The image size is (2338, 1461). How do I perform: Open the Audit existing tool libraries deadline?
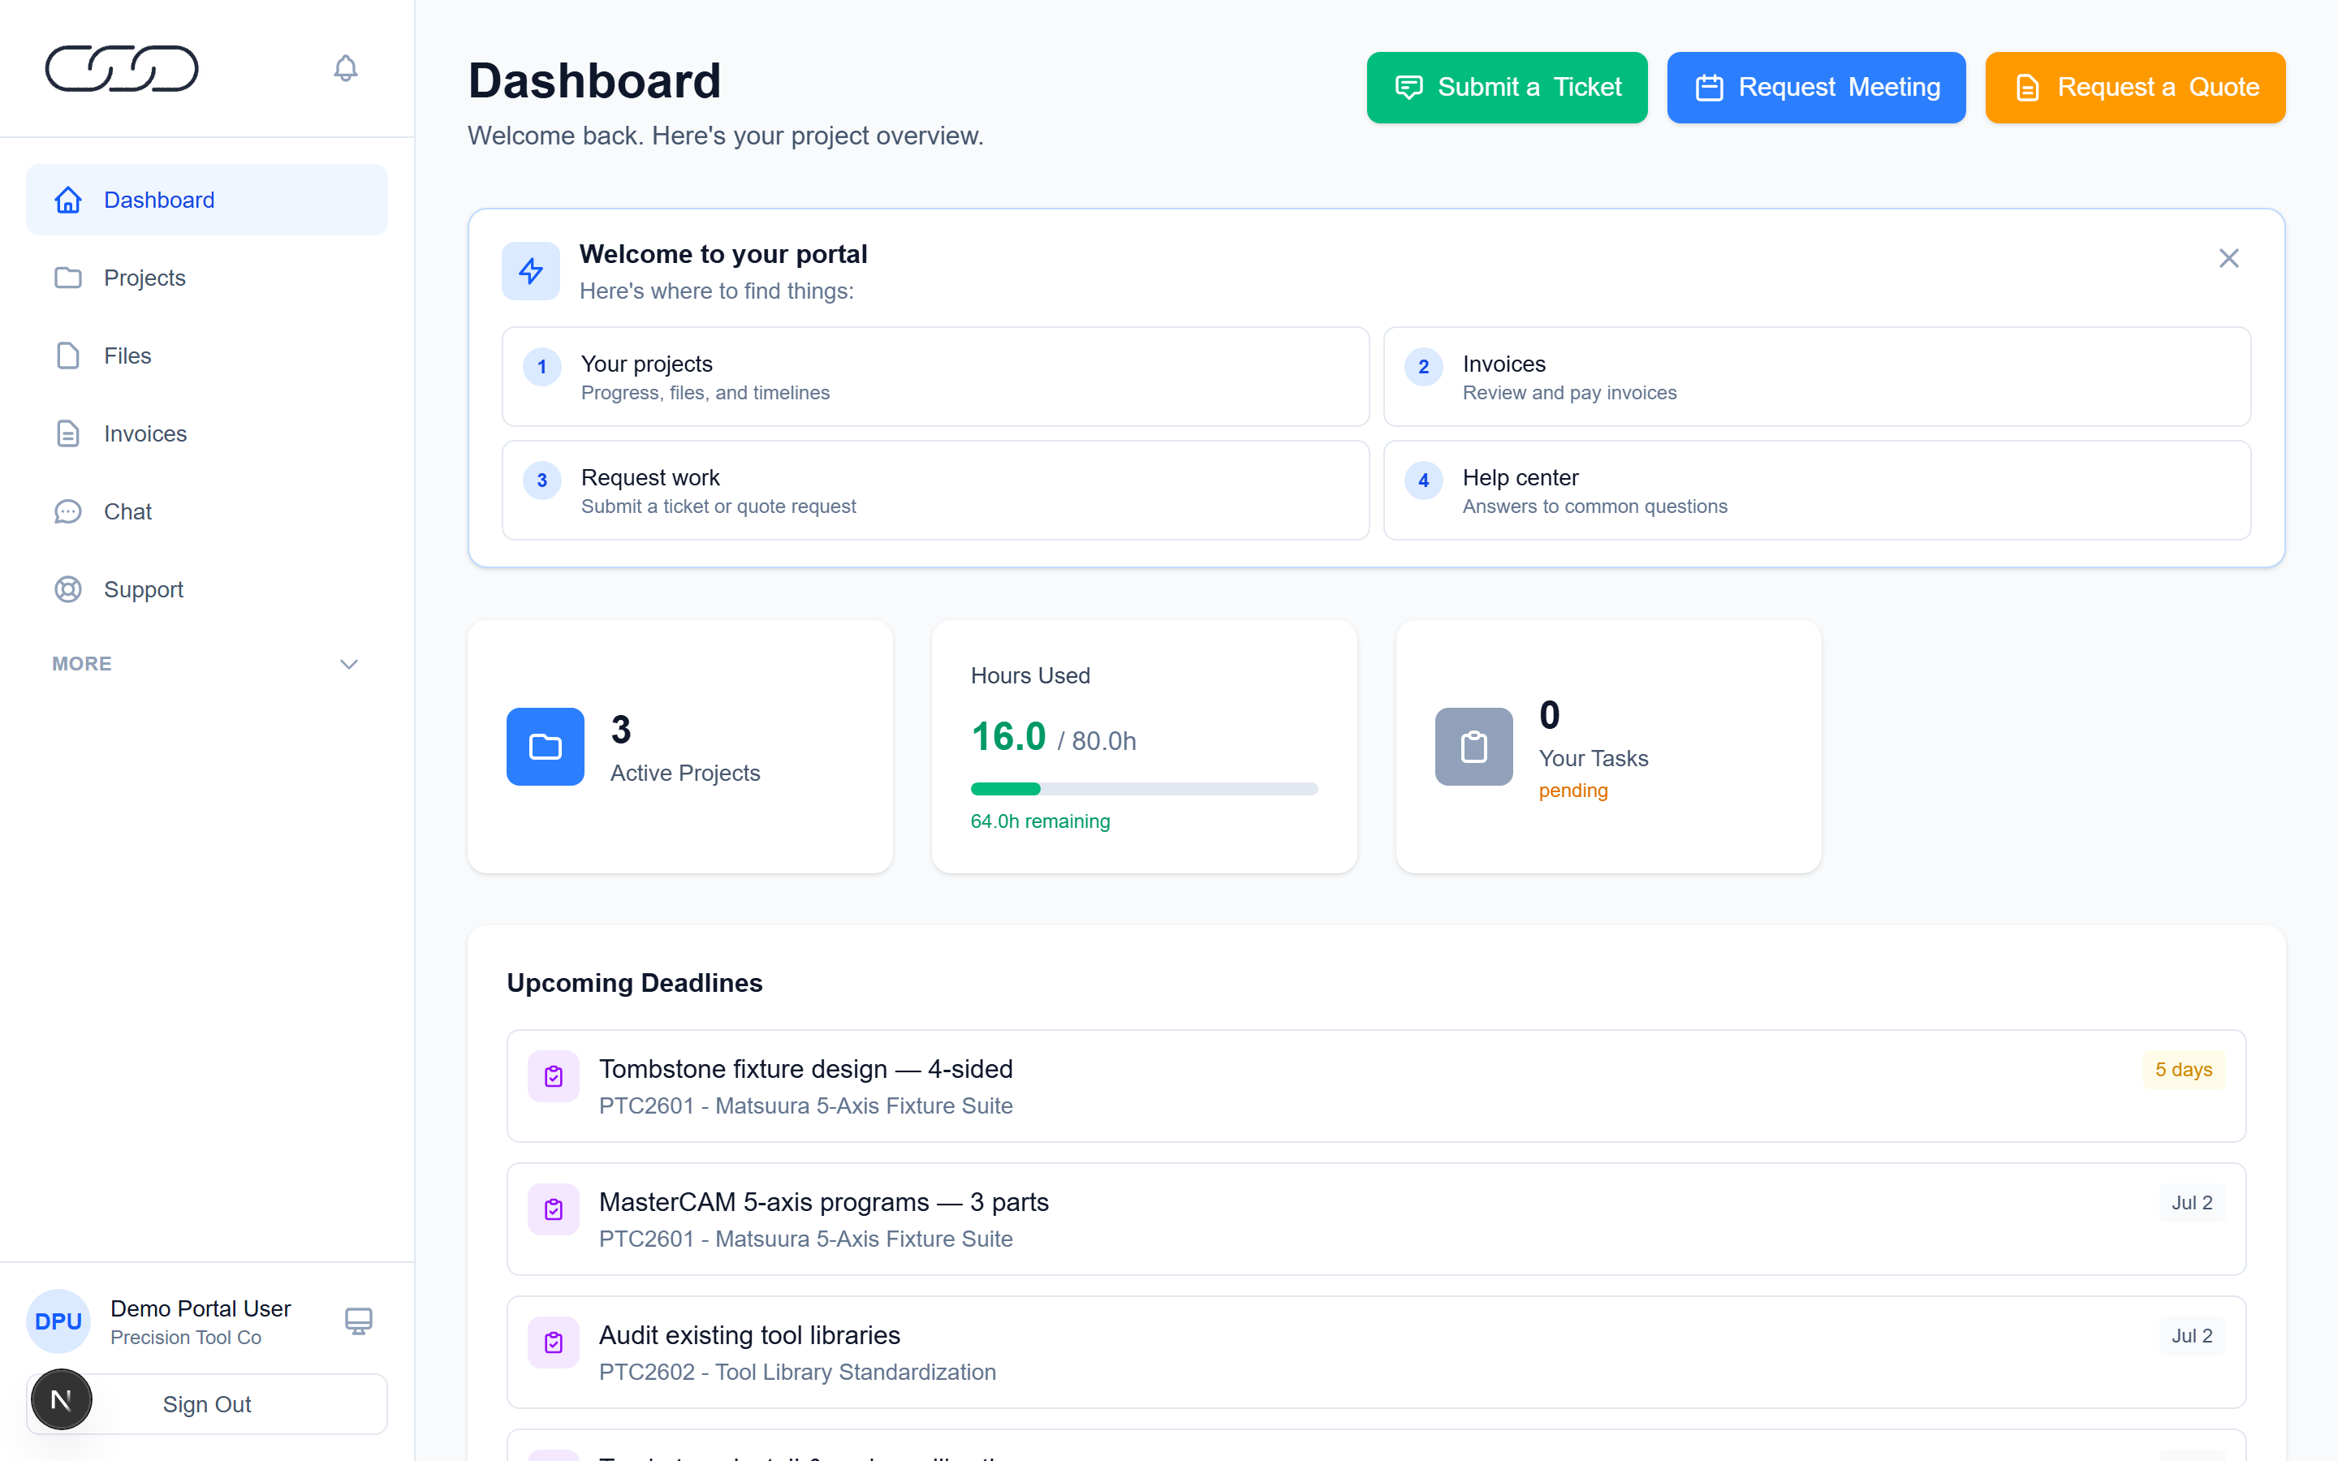1376,1351
